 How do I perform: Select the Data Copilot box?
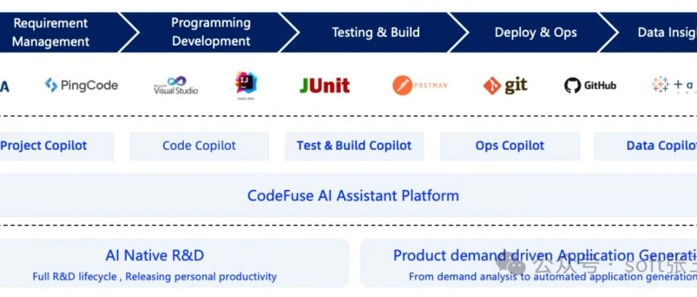tap(645, 146)
